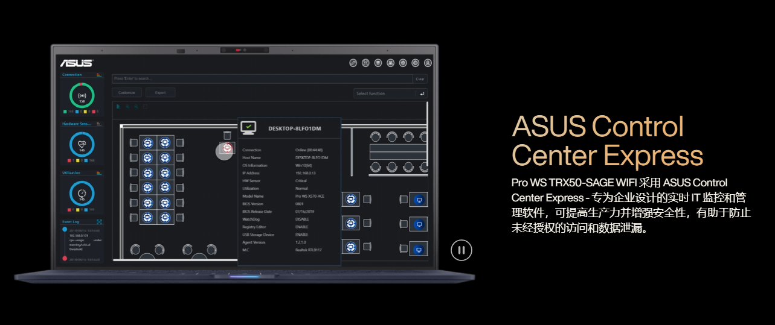Open the Select function dropdown
The width and height of the screenshot is (775, 325).
pyautogui.click(x=384, y=93)
